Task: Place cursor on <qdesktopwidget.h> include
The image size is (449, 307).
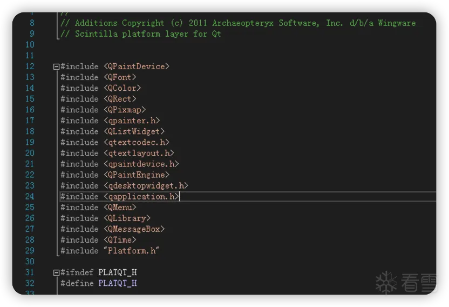Action: [x=146, y=186]
